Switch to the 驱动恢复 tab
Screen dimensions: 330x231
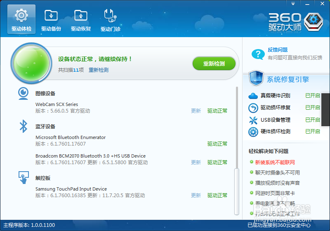(x=81, y=20)
